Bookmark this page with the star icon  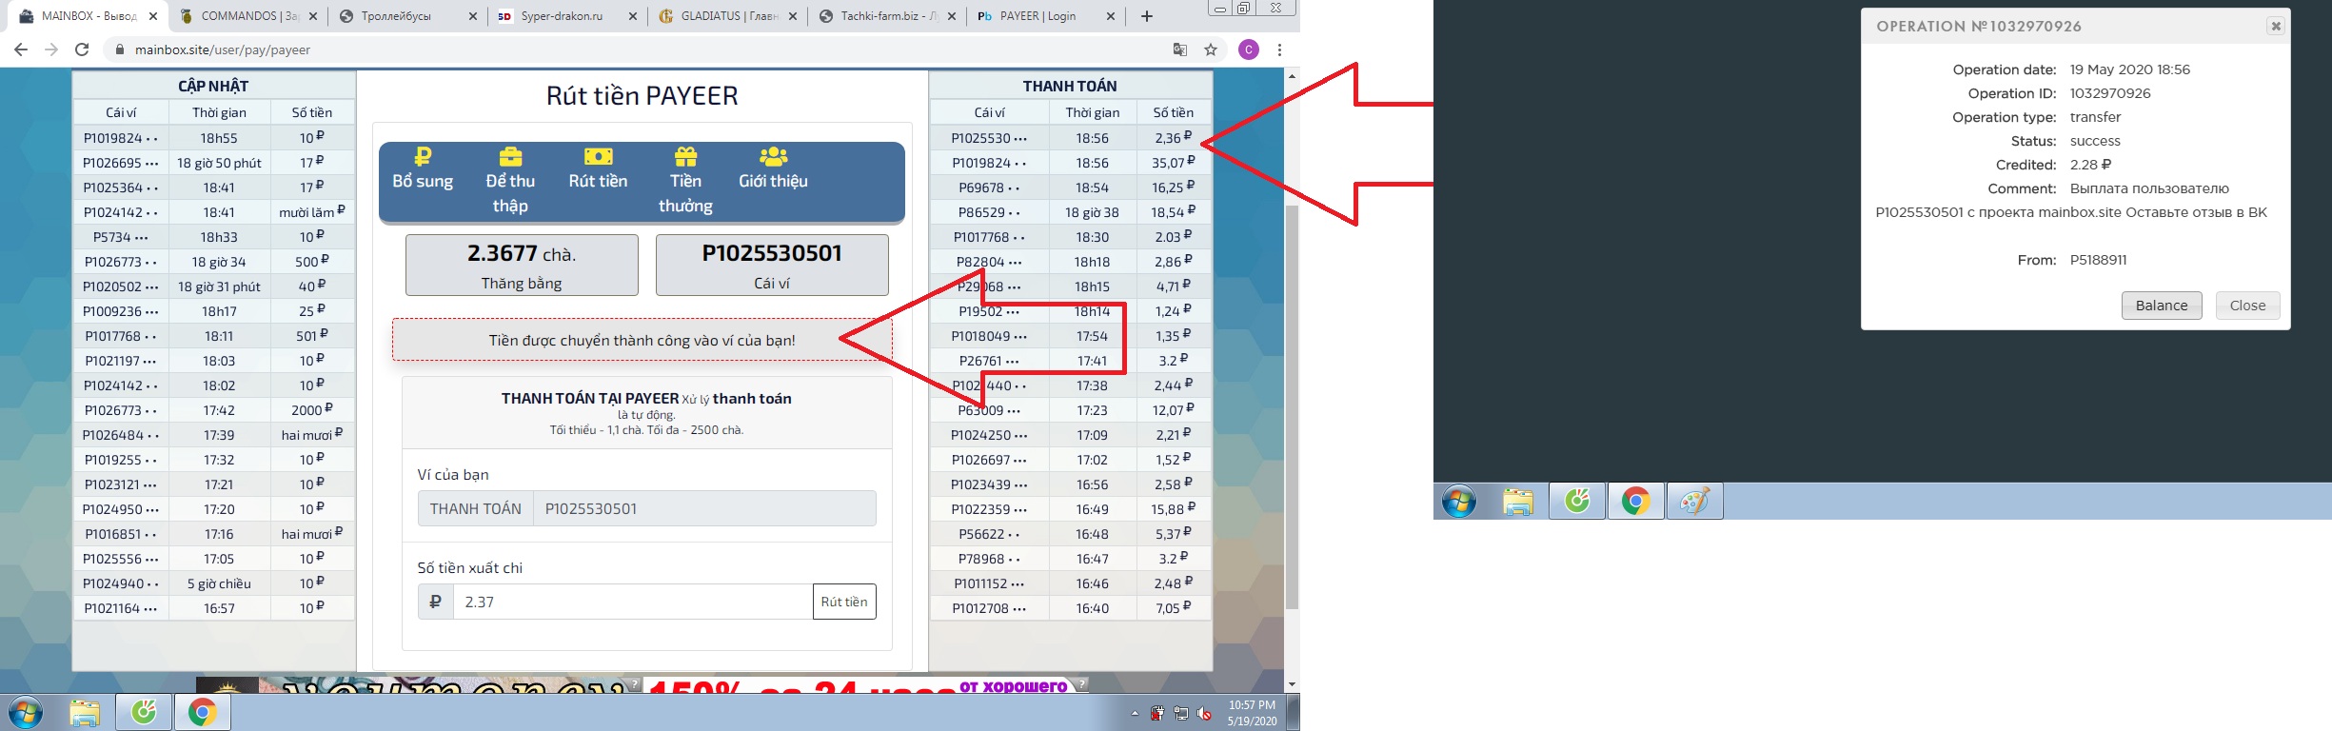(1211, 49)
